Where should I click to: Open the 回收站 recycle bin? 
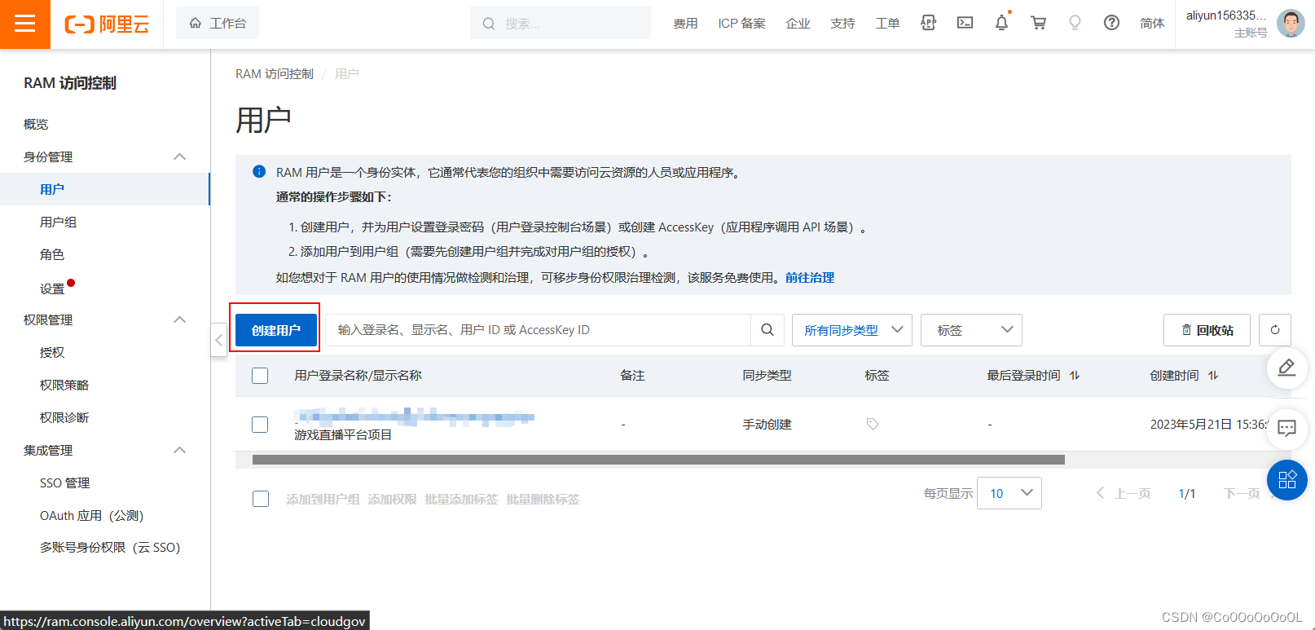(1207, 330)
